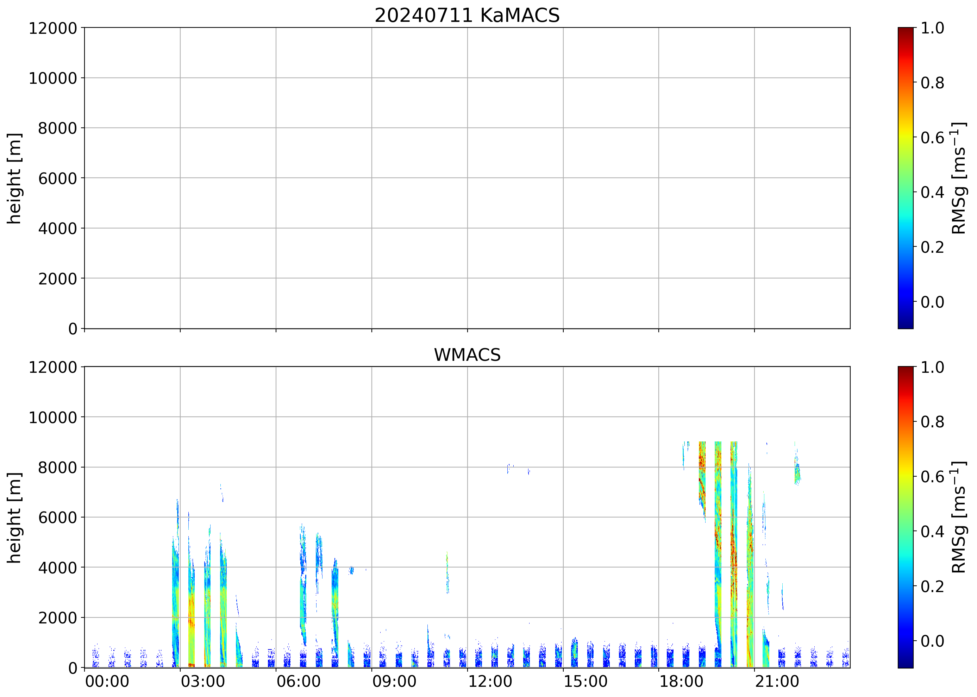The height and width of the screenshot is (697, 977).
Task: Click the 06:00 x-axis tick label
Action: [x=298, y=682]
